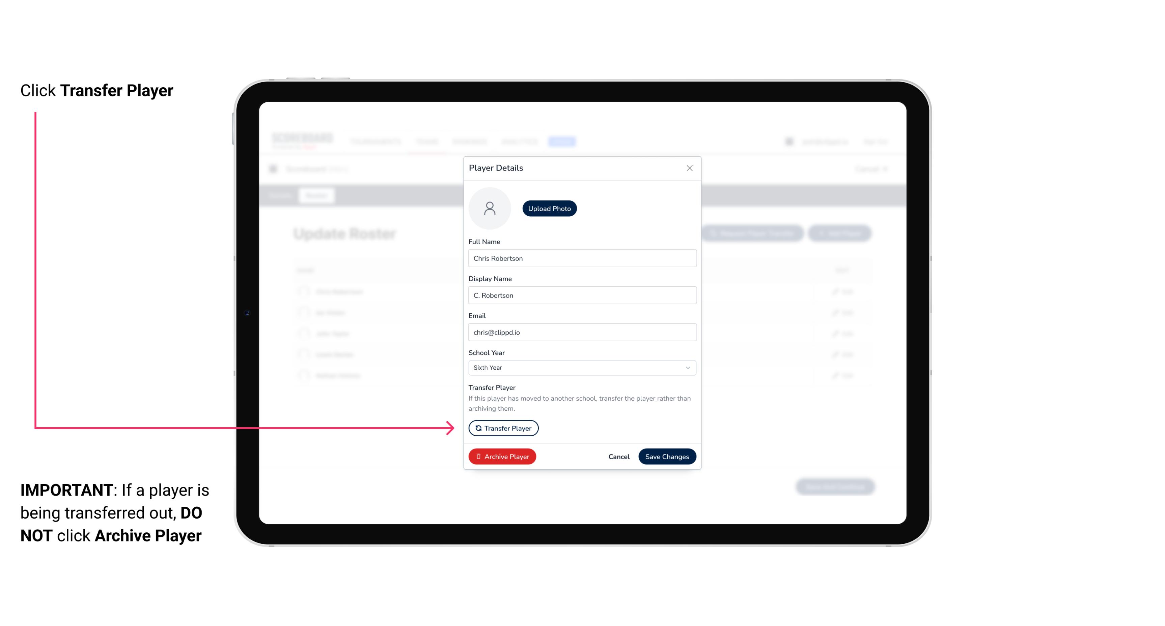Click the Display Name input field
Image resolution: width=1165 pixels, height=626 pixels.
click(581, 295)
